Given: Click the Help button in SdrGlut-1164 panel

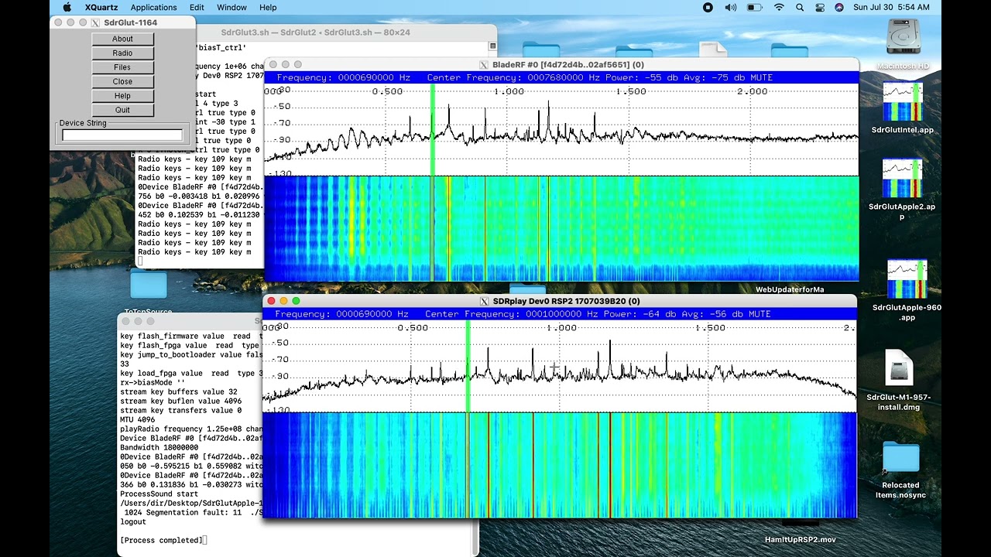Looking at the screenshot, I should (122, 96).
